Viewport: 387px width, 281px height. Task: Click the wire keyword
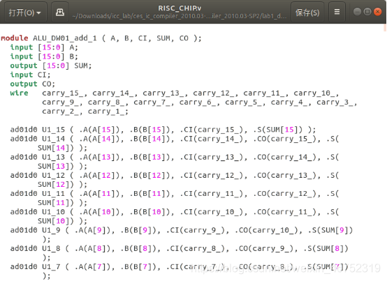[19, 93]
